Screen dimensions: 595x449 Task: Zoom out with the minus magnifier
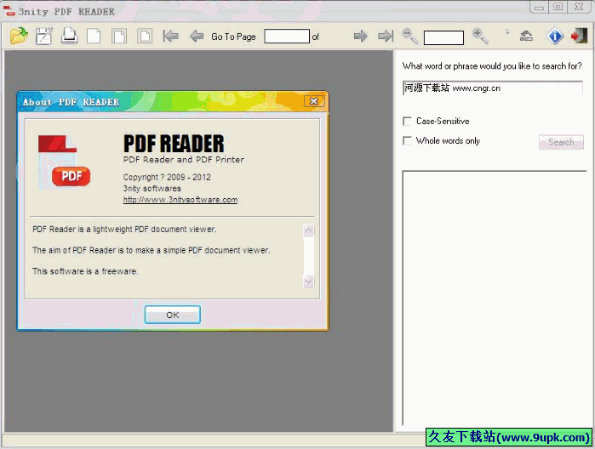[x=409, y=37]
